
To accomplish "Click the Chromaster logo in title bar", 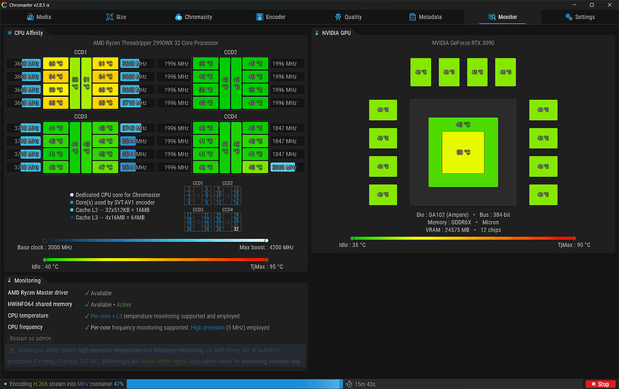I will 4,5.
